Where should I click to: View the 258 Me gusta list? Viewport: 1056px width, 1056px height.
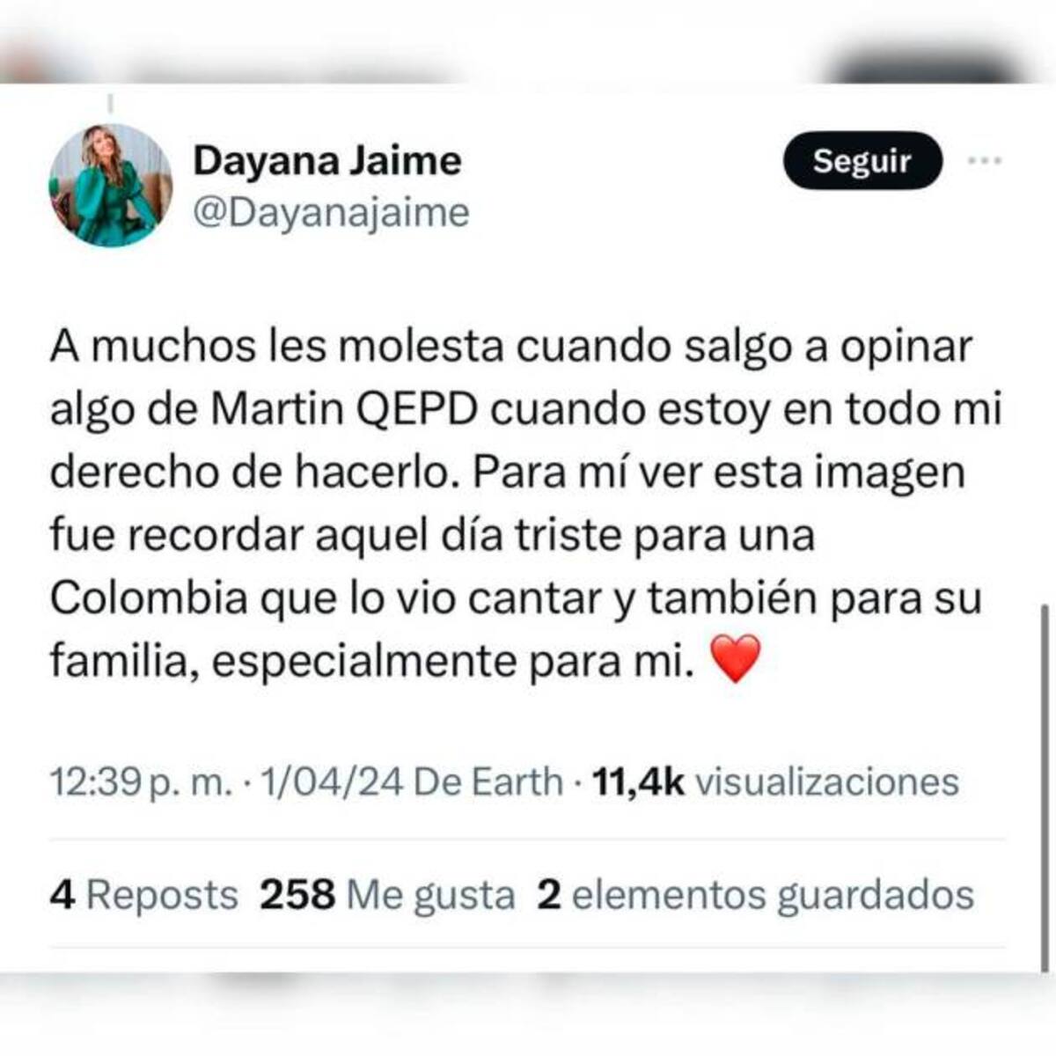coord(387,895)
